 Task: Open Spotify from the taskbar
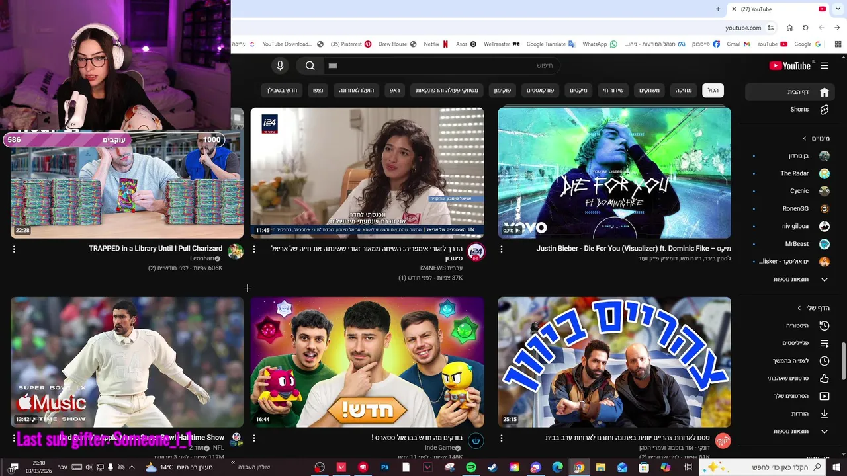pyautogui.click(x=471, y=467)
